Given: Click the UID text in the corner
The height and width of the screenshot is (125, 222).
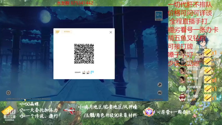Looking at the screenshot, I should tap(156, 100).
